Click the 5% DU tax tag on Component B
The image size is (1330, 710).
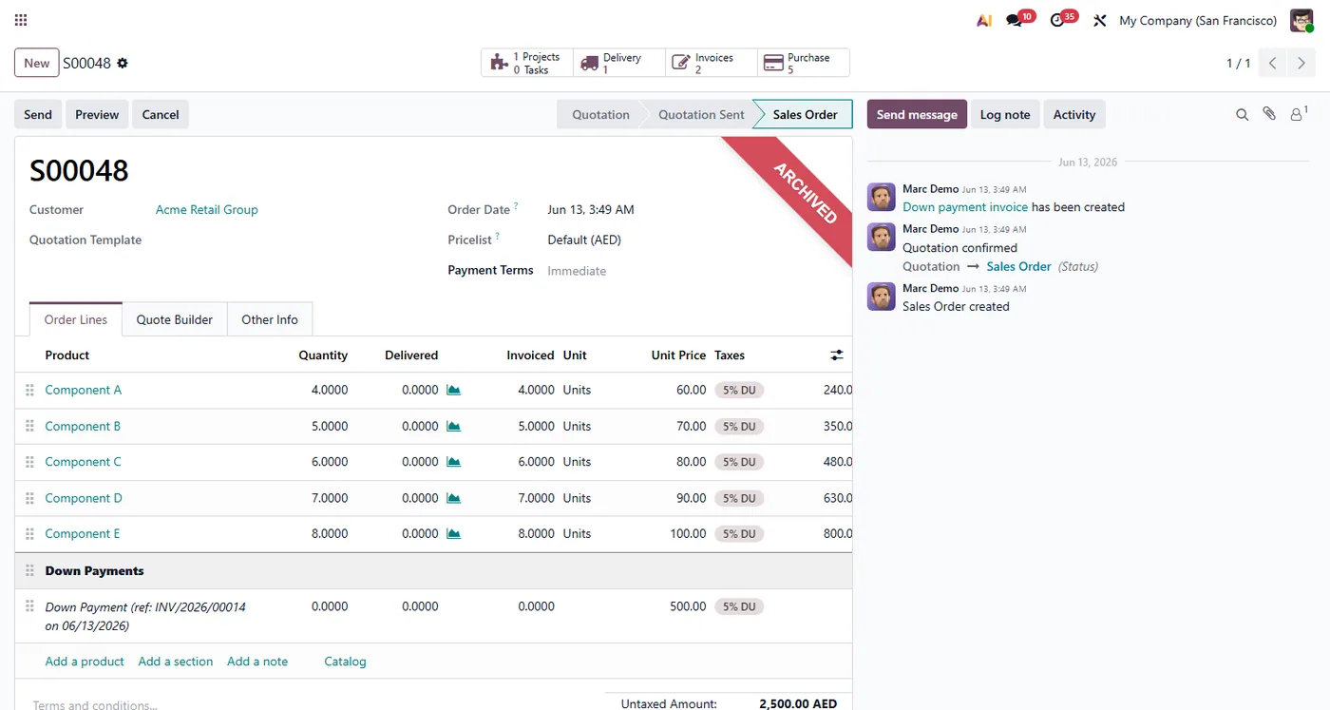pyautogui.click(x=739, y=427)
